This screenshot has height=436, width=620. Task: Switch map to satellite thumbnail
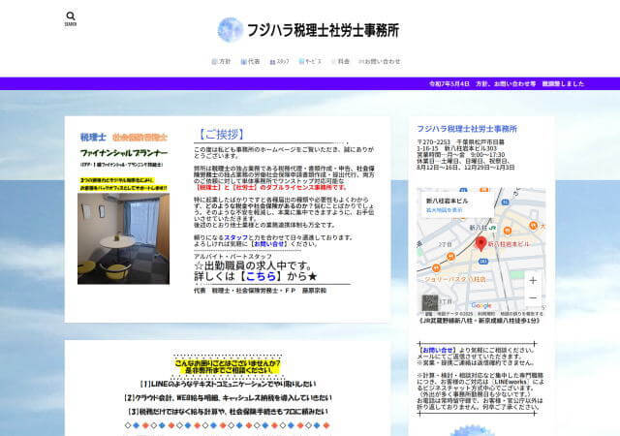(430, 302)
